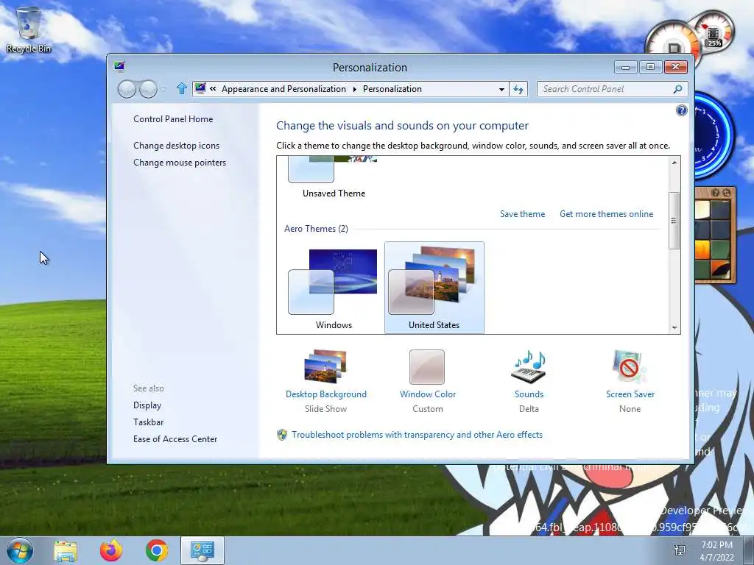The width and height of the screenshot is (754, 565).
Task: Open the Desktop Background icon
Action: [325, 366]
